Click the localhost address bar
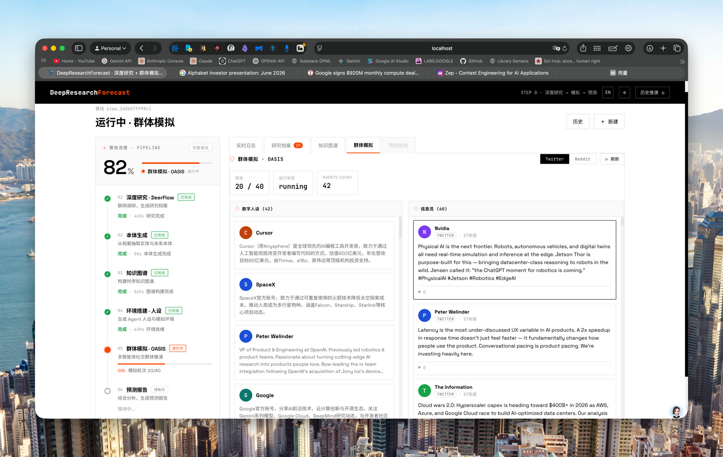The image size is (723, 457). coord(441,48)
